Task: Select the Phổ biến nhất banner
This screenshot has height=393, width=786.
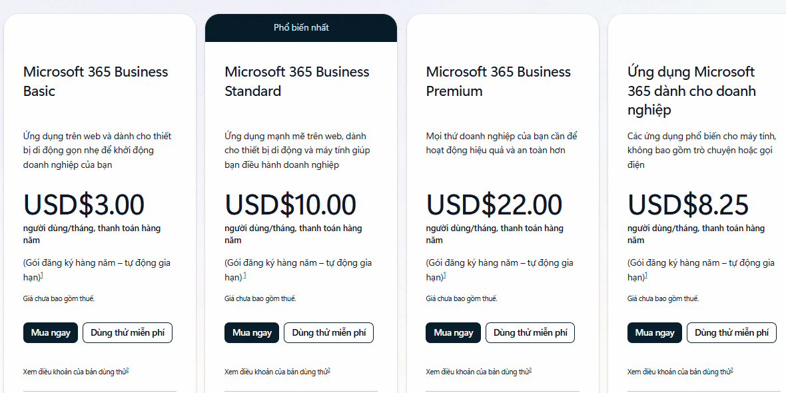Action: (301, 27)
